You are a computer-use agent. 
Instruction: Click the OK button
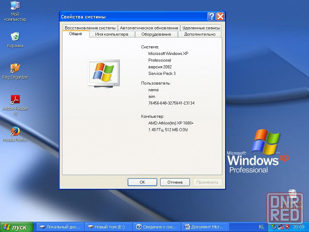point(143,182)
